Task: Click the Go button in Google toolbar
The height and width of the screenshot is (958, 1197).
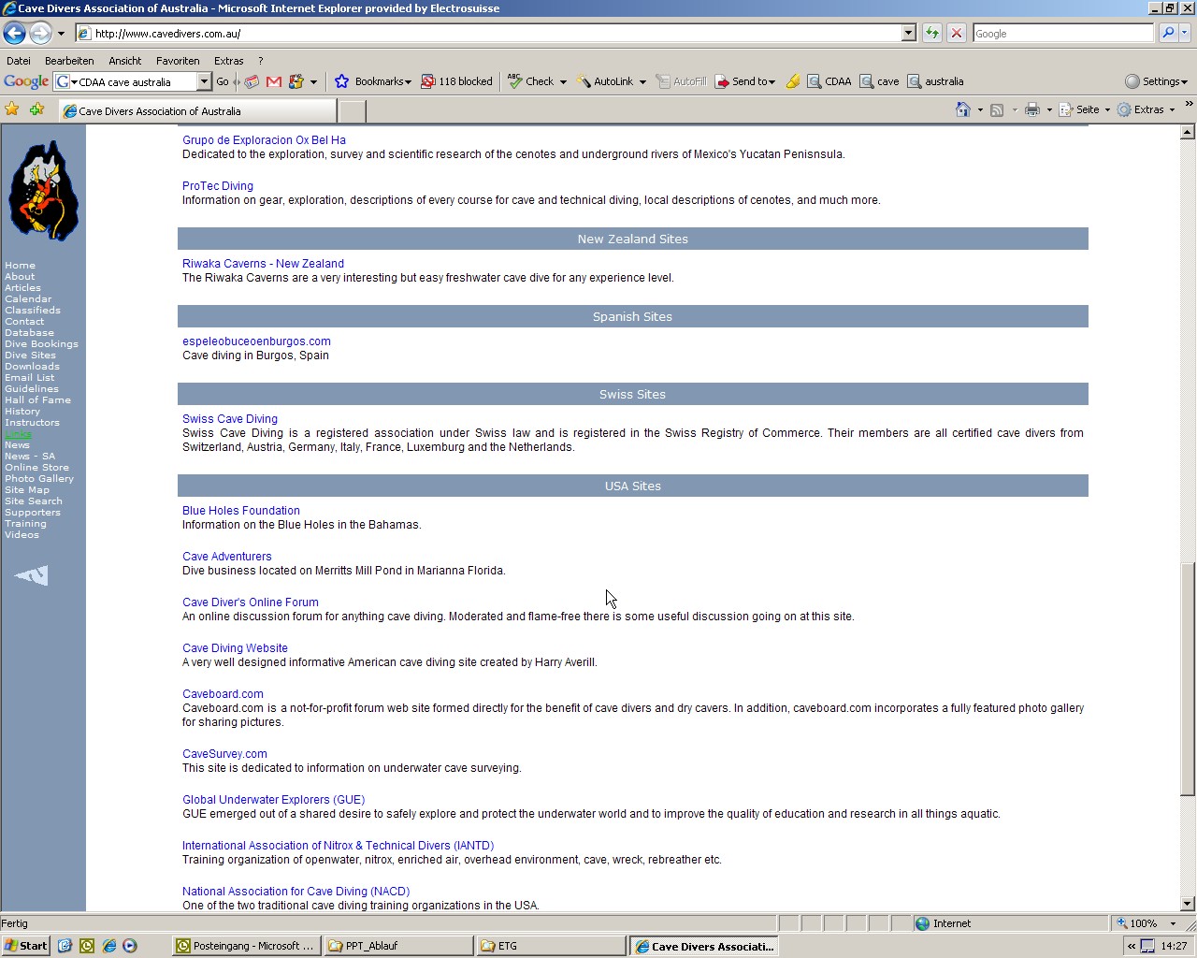Action: click(223, 81)
